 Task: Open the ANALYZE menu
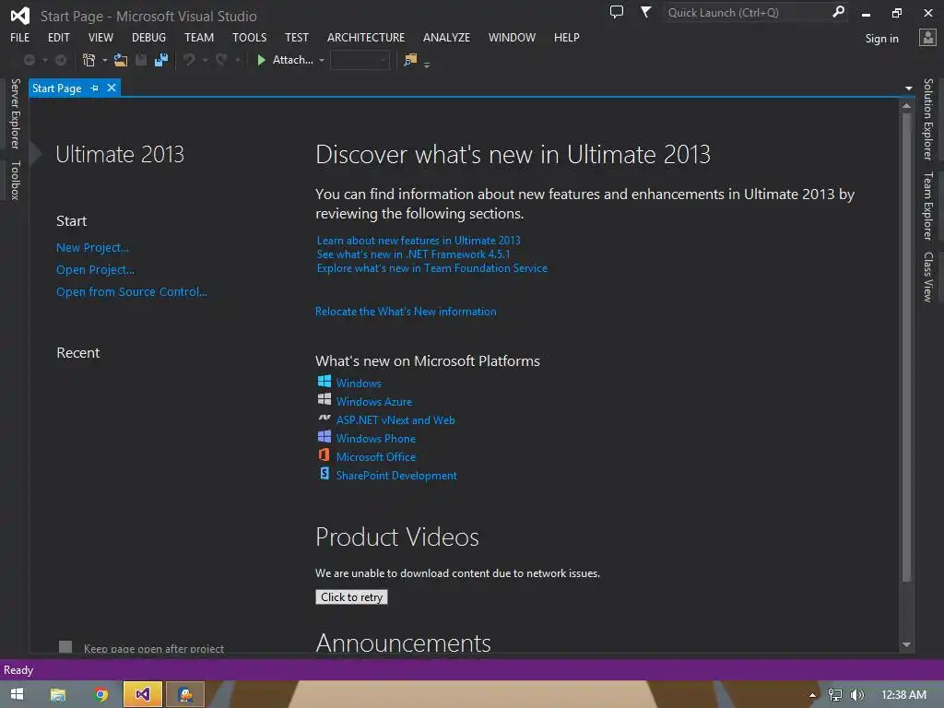point(446,37)
